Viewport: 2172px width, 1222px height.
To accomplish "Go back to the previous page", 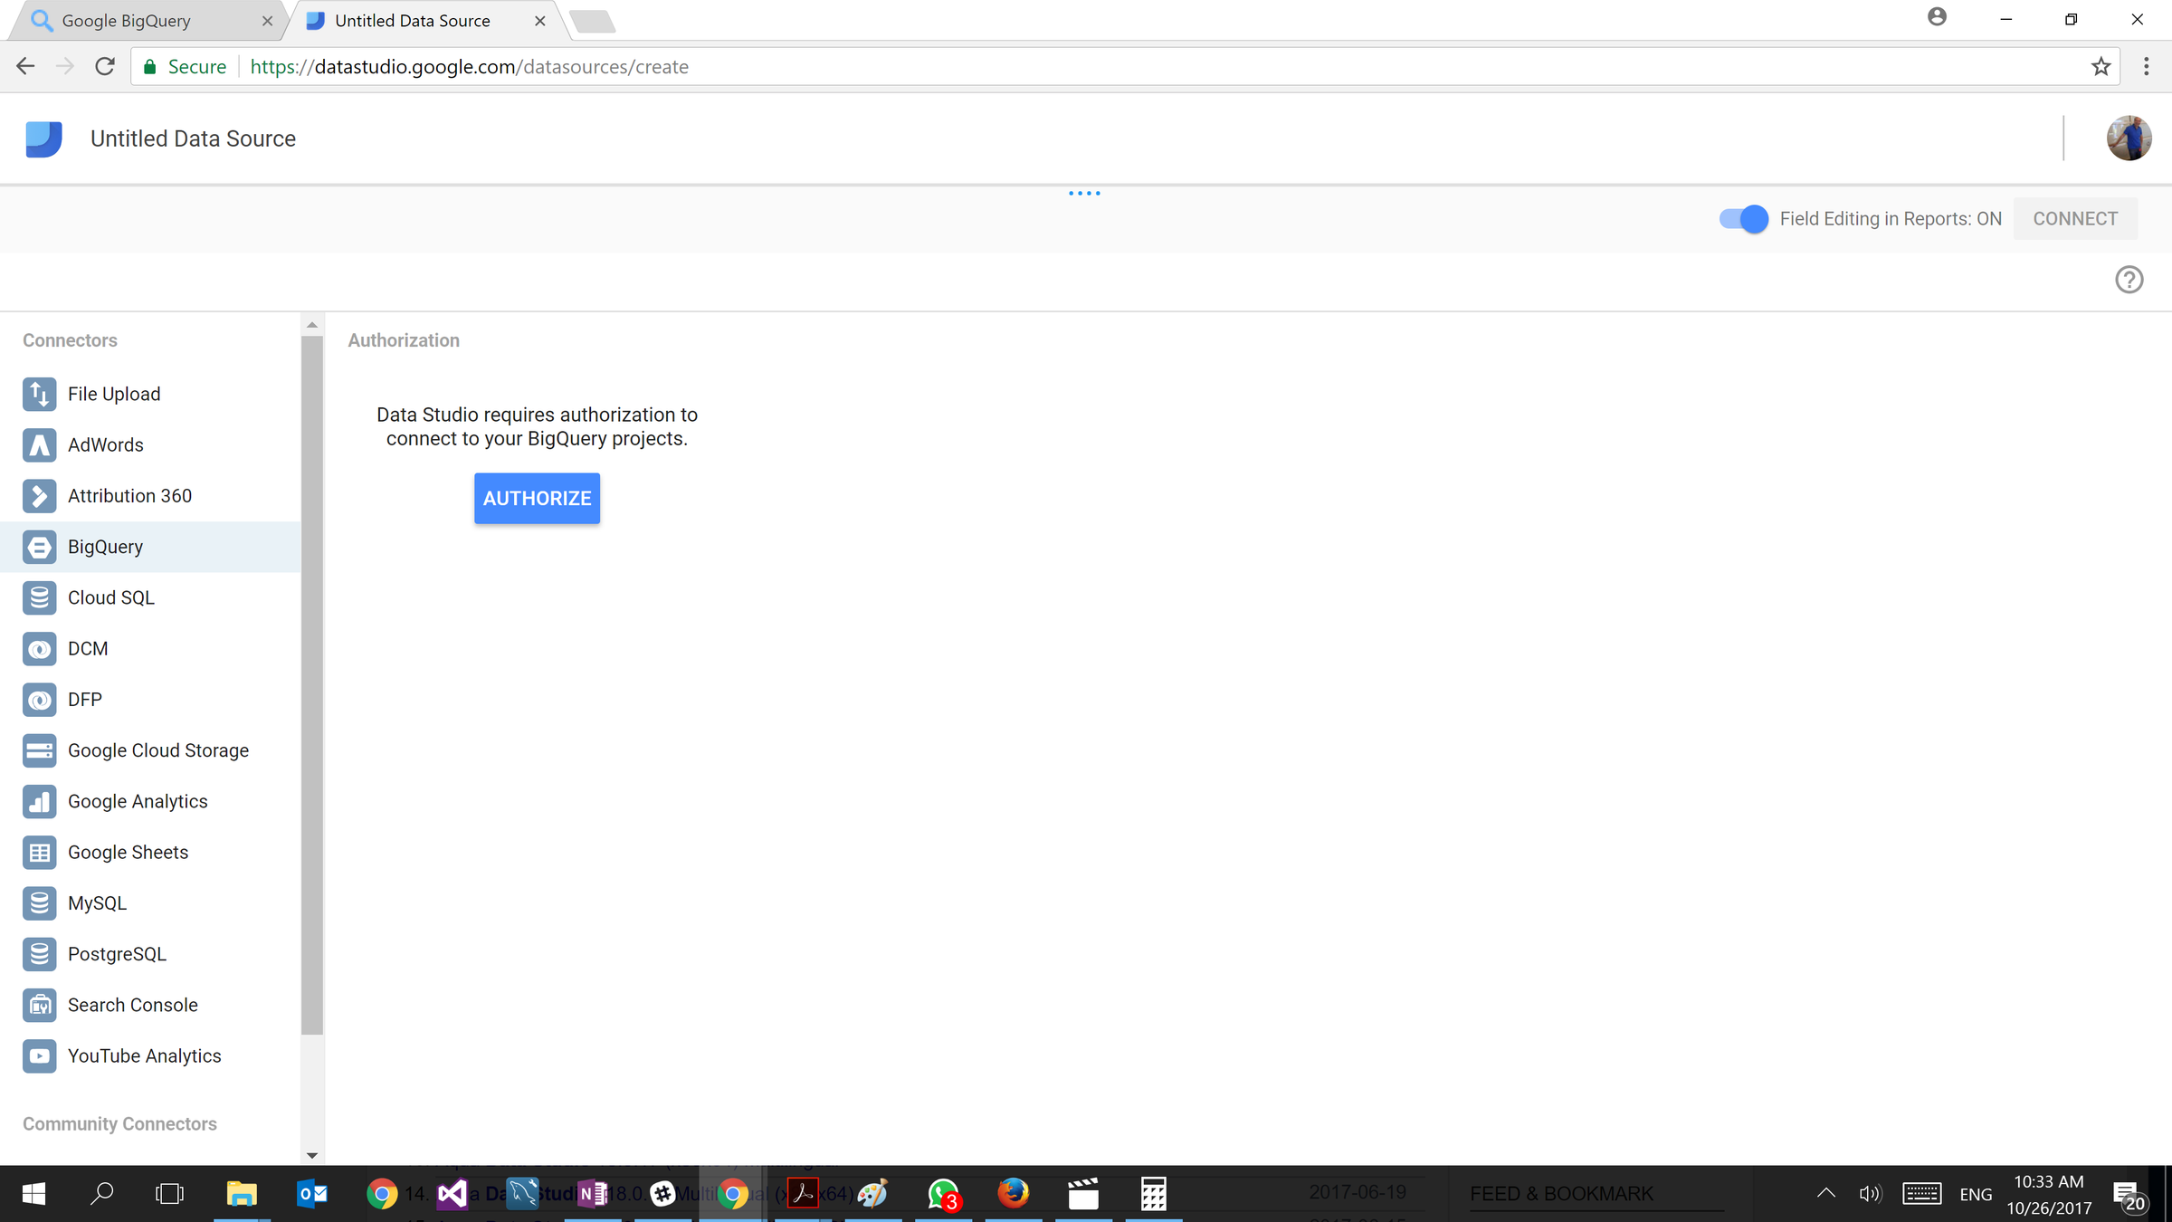I will click(25, 66).
